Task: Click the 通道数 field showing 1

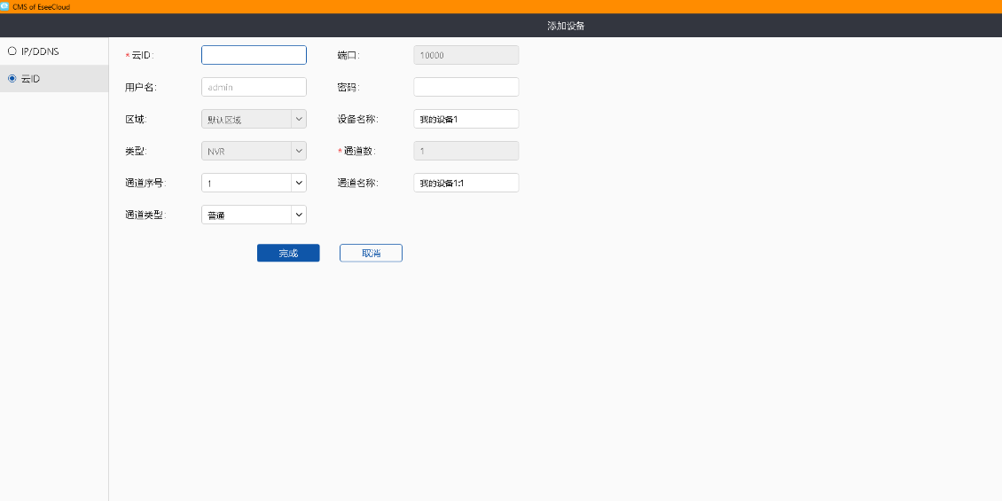Action: coord(466,151)
